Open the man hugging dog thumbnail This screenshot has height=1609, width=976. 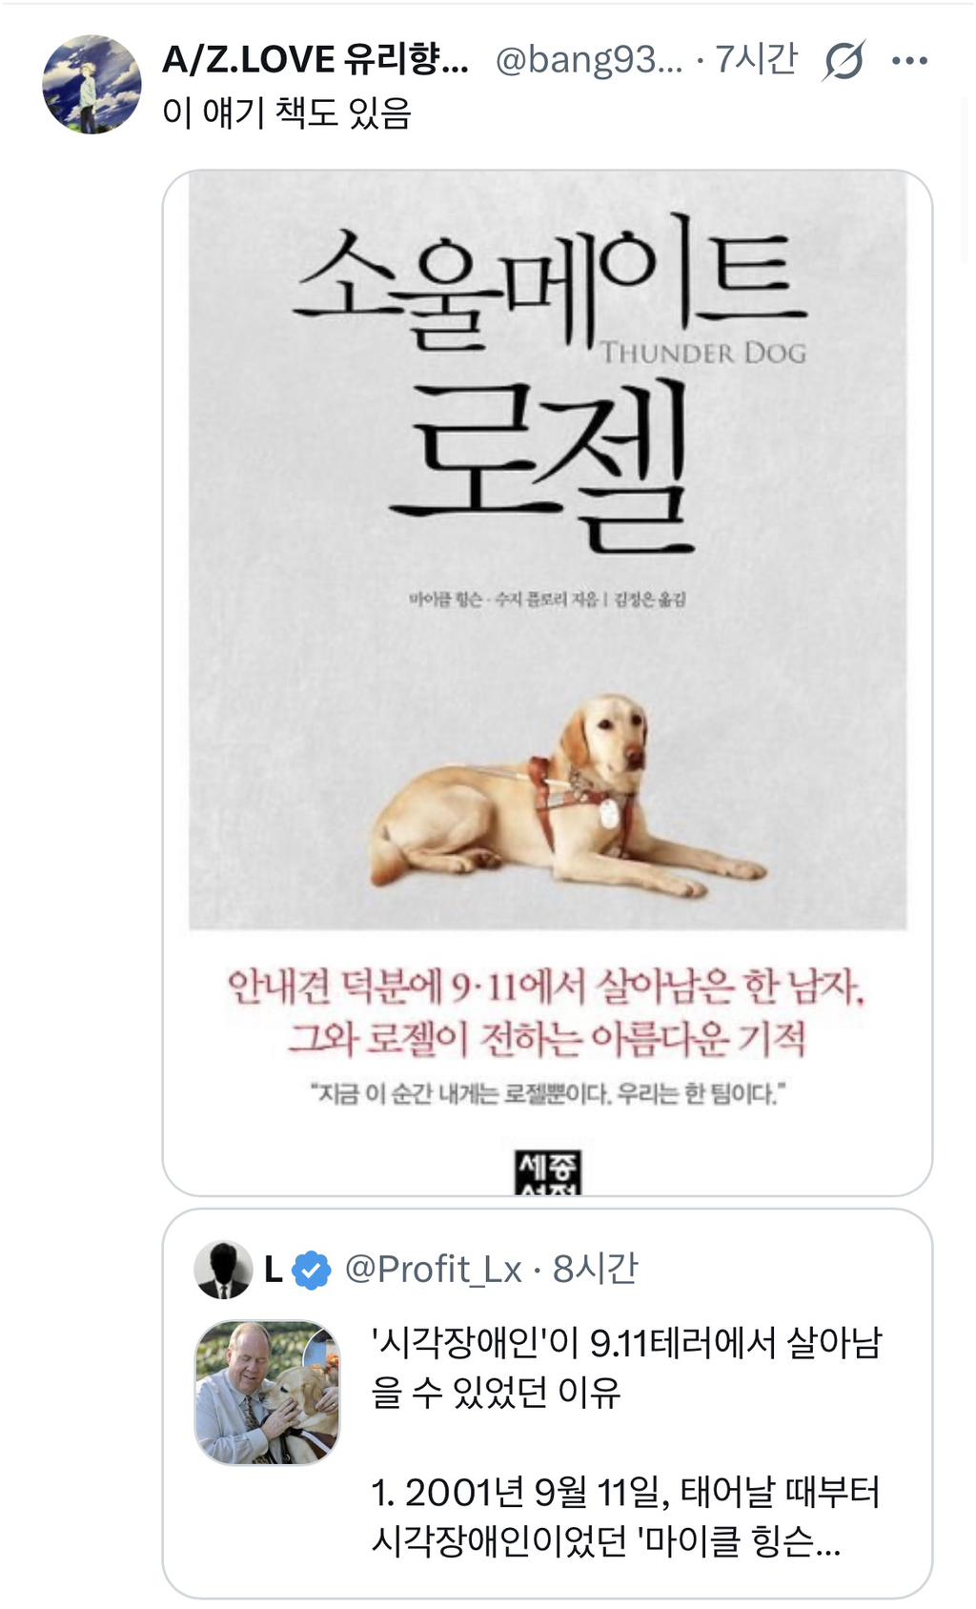point(268,1393)
